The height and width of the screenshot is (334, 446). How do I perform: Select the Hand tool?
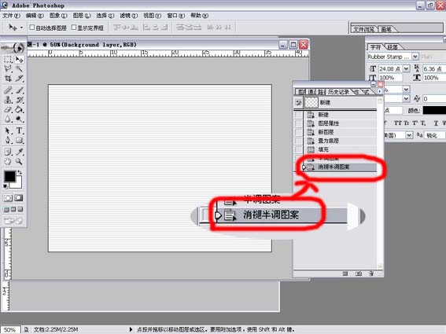pyautogui.click(x=8, y=161)
